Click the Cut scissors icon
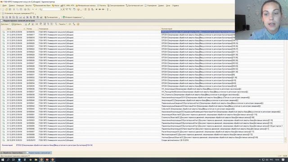The height and width of the screenshot is (162, 288). pyautogui.click(x=14, y=9)
